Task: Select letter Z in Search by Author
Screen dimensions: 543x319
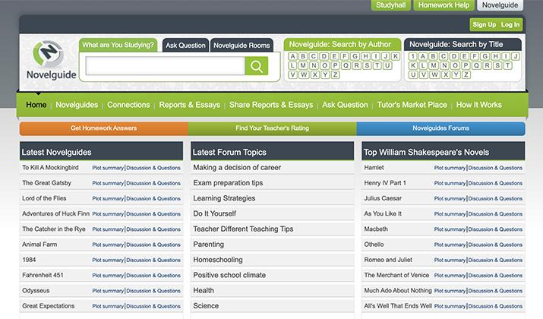Action: pos(335,74)
